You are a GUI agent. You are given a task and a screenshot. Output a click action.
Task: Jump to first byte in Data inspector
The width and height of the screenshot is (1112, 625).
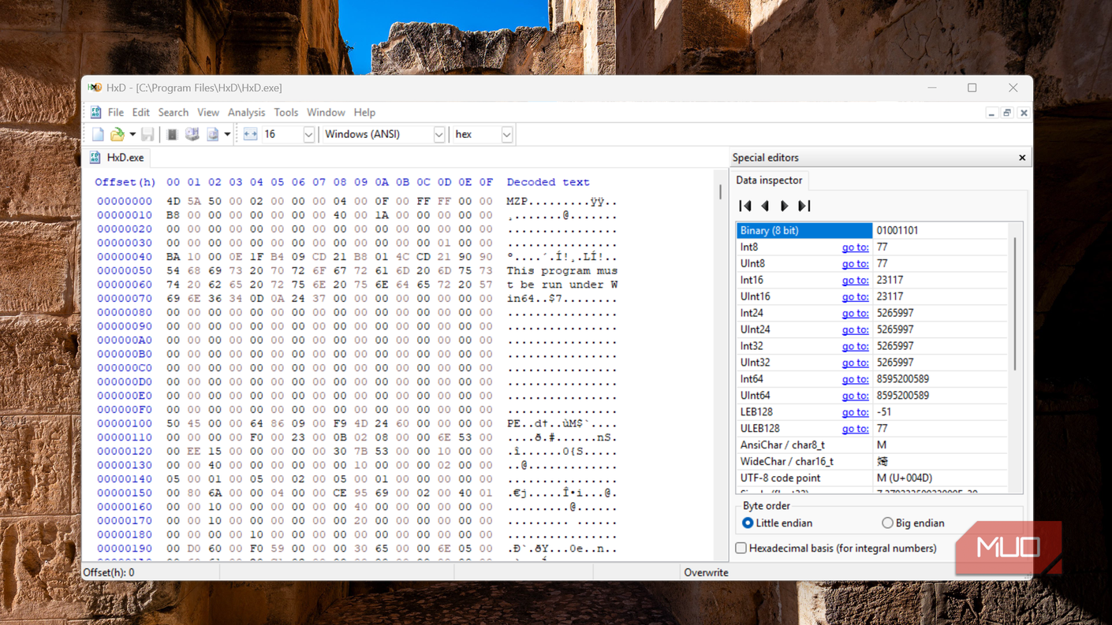point(745,206)
